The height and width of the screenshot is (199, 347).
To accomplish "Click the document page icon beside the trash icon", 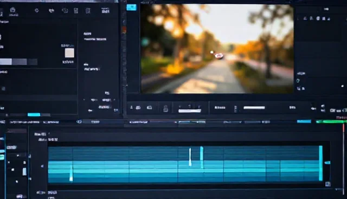I will 88,11.
